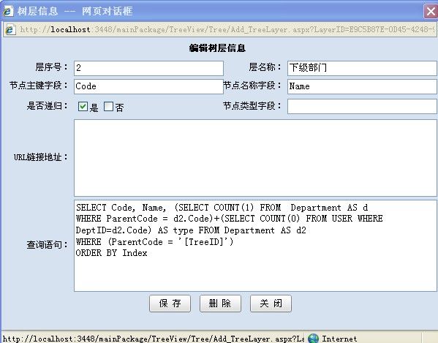Focus the 层名称 input field

(x=362, y=68)
